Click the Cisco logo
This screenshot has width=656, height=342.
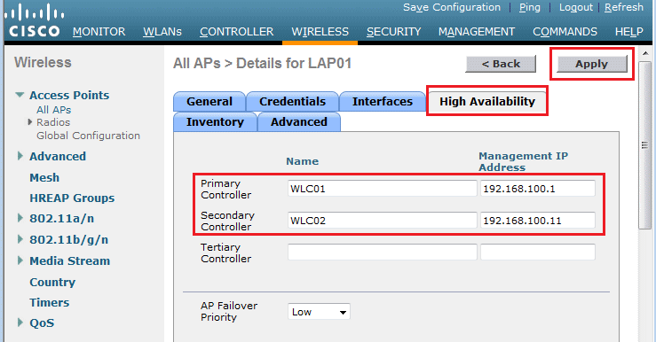click(x=35, y=20)
